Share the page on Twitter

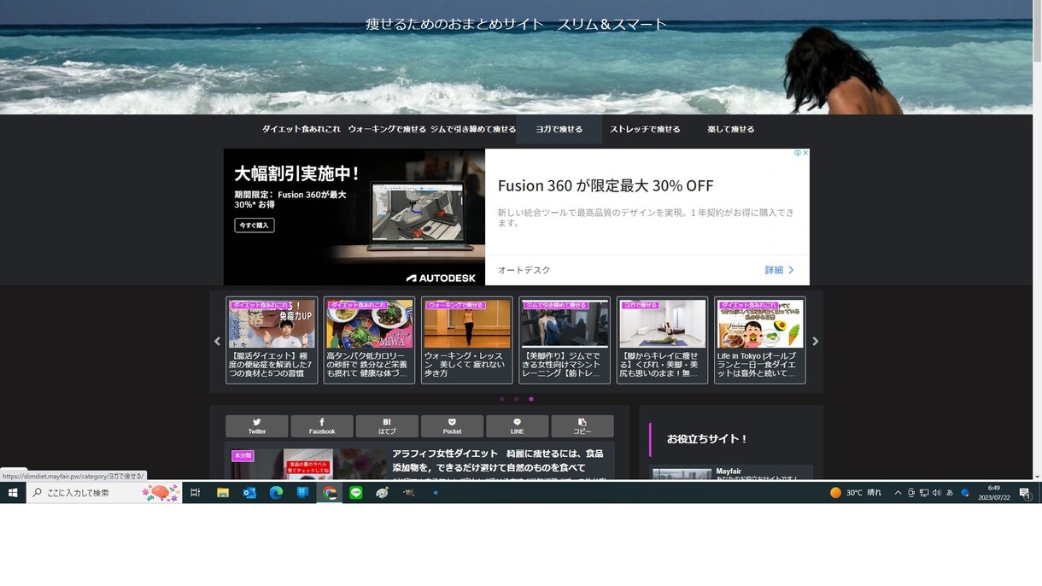pos(256,426)
